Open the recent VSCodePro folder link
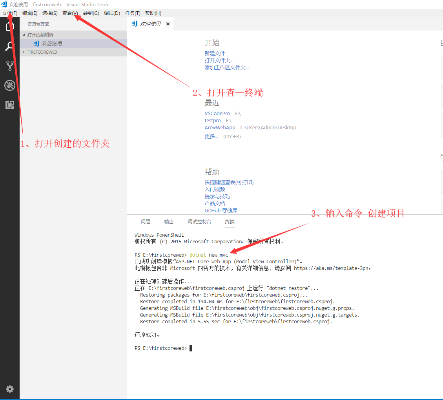 tap(217, 114)
